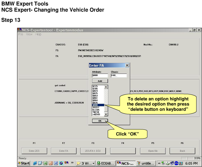Click the Ready status bar text
Image resolution: width=202 pixels, height=167 pixels.
[23, 158]
